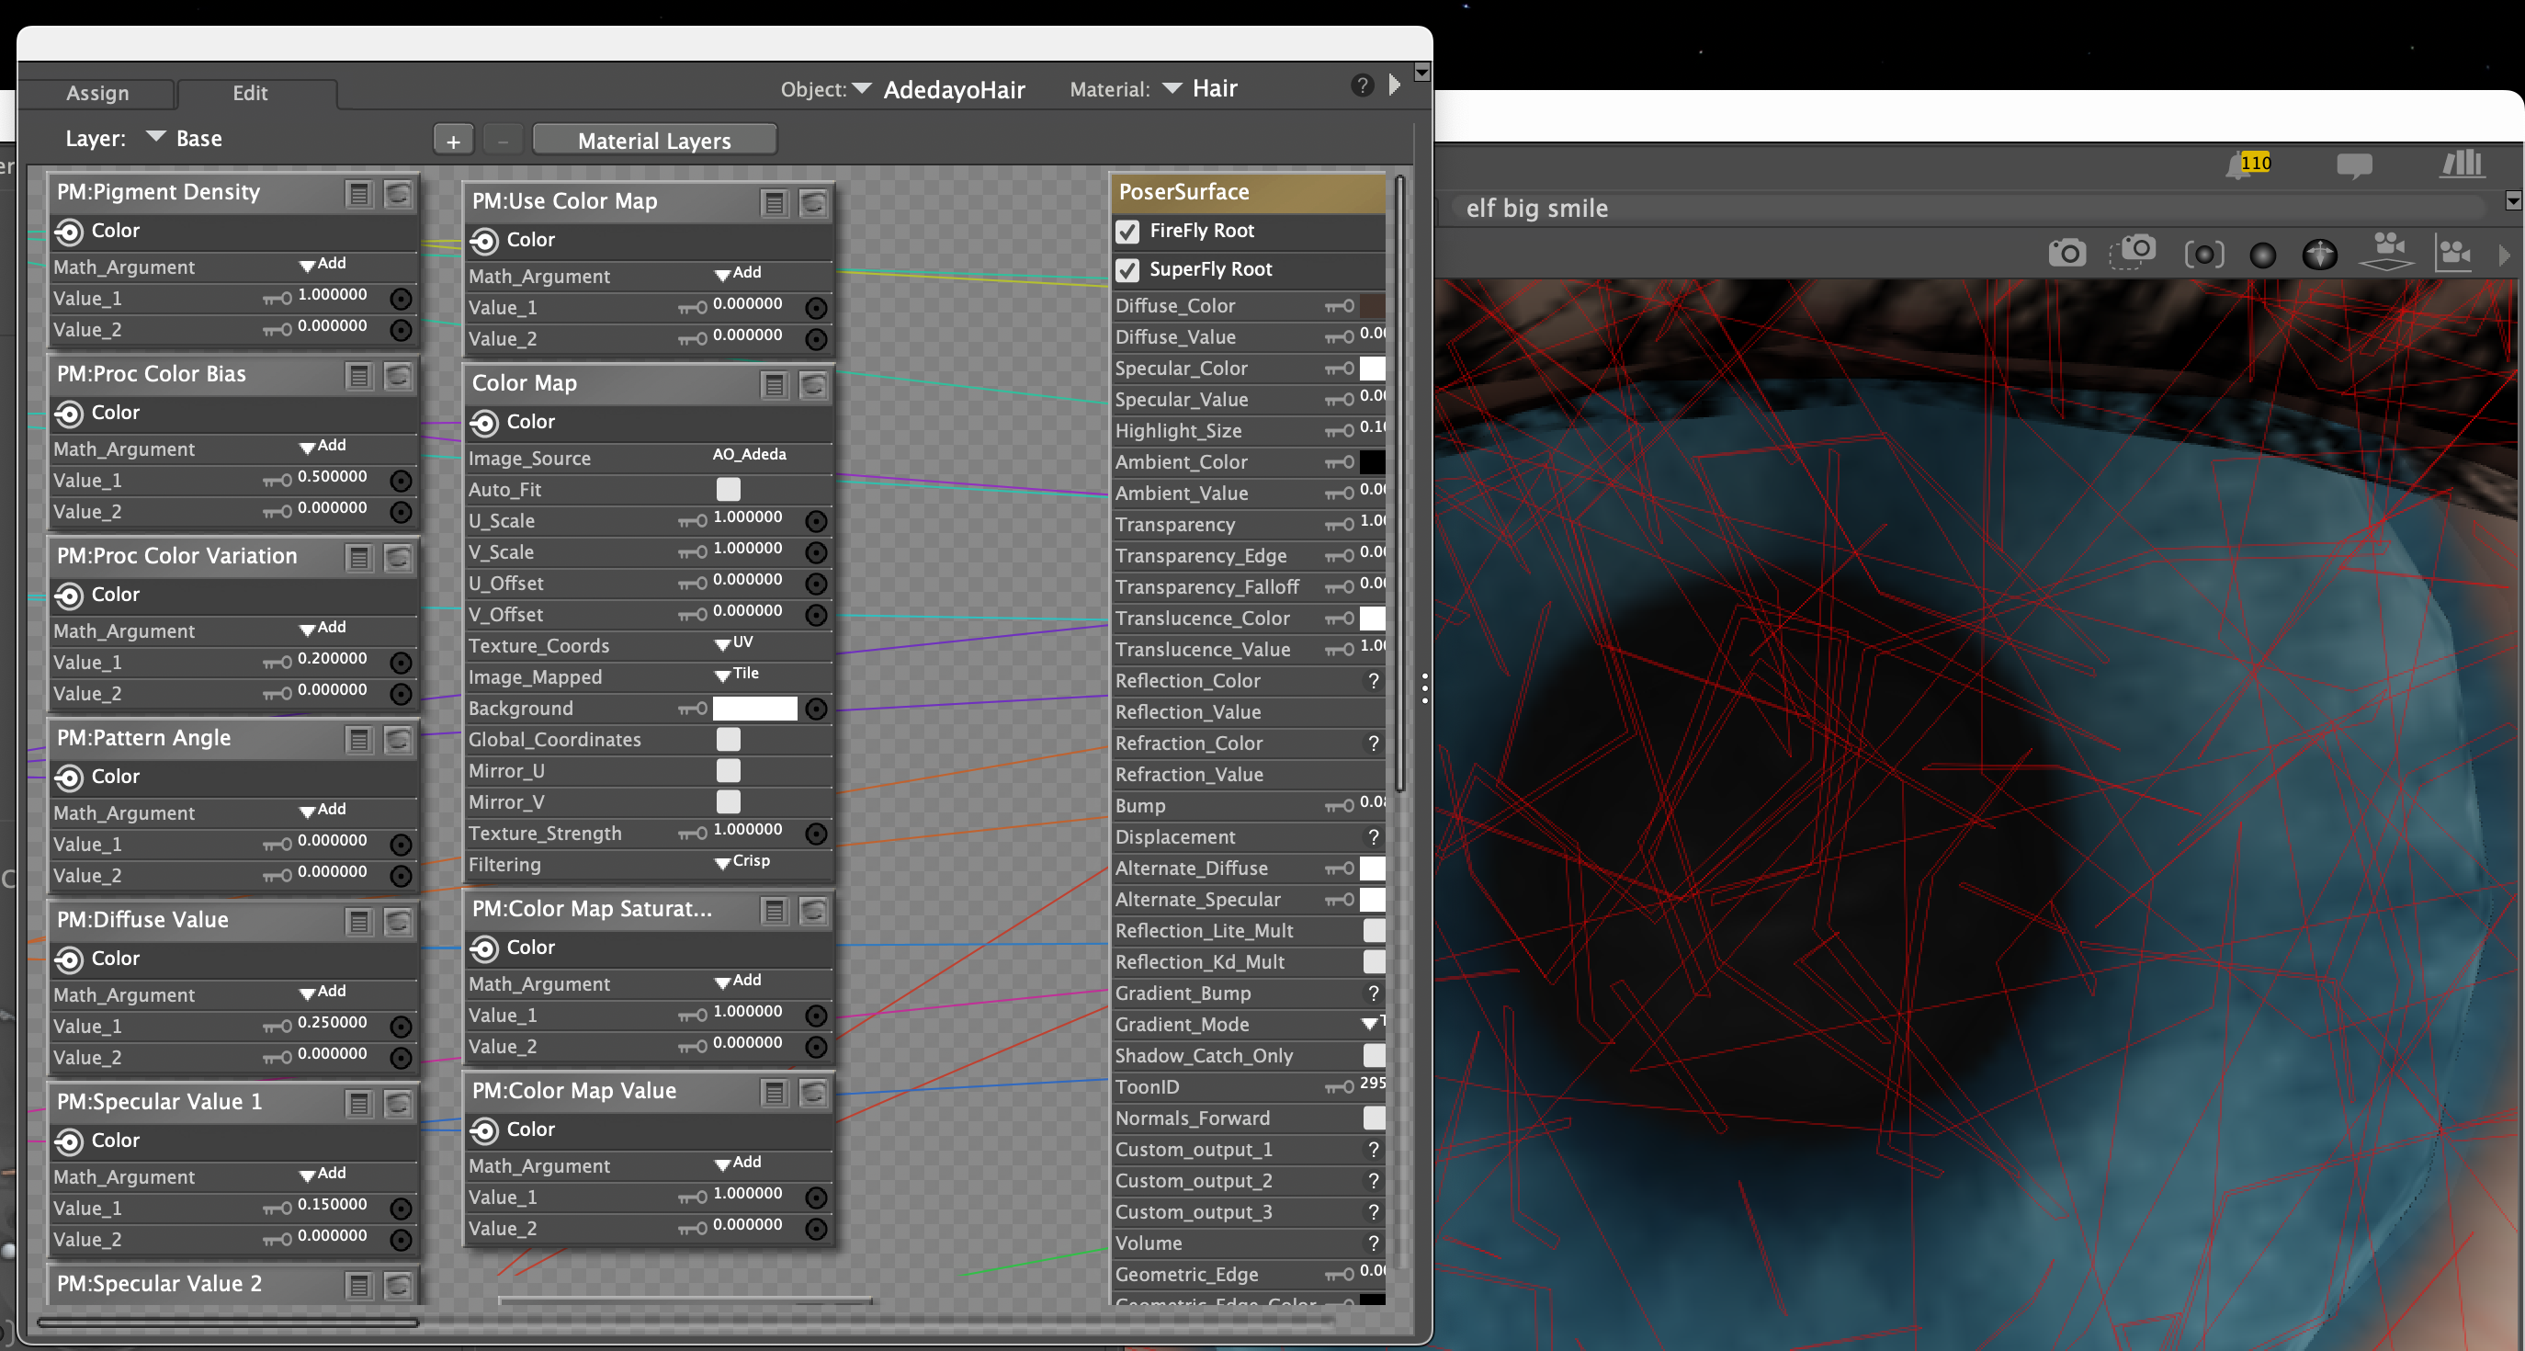Expand the material room side arrow
The image size is (2525, 1351).
pyautogui.click(x=1395, y=85)
